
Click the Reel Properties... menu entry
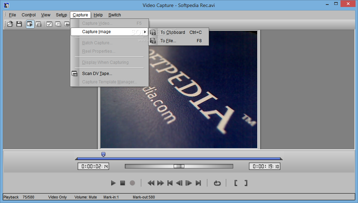[x=109, y=51]
